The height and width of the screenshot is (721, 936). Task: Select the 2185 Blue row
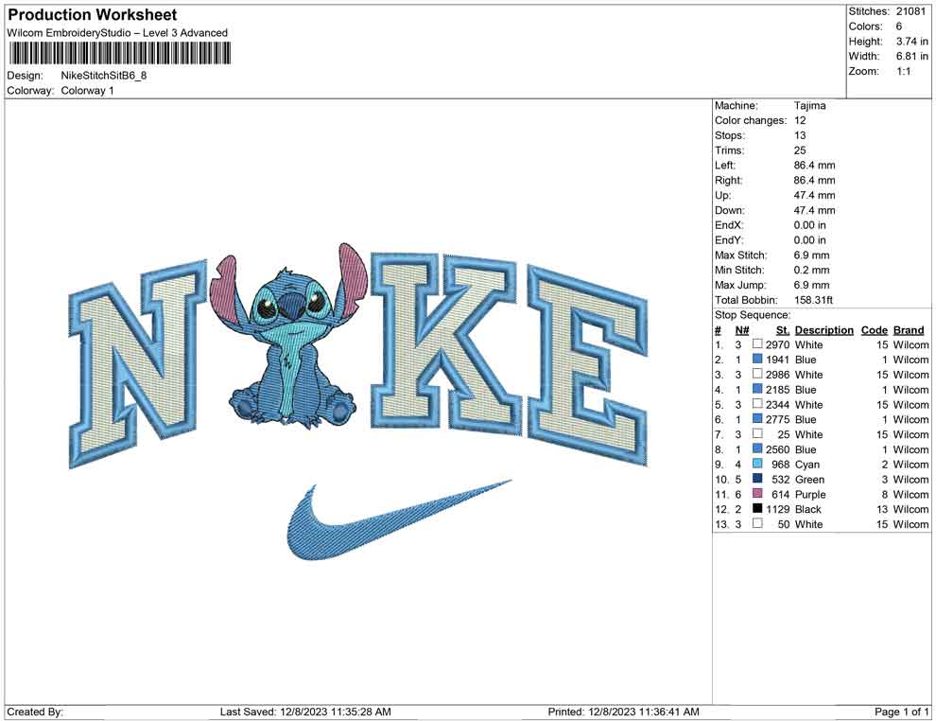(822, 390)
